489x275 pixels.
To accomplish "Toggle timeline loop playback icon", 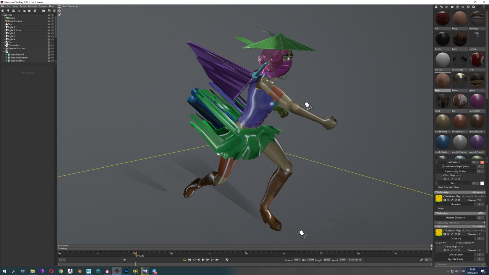I will [x=185, y=260].
